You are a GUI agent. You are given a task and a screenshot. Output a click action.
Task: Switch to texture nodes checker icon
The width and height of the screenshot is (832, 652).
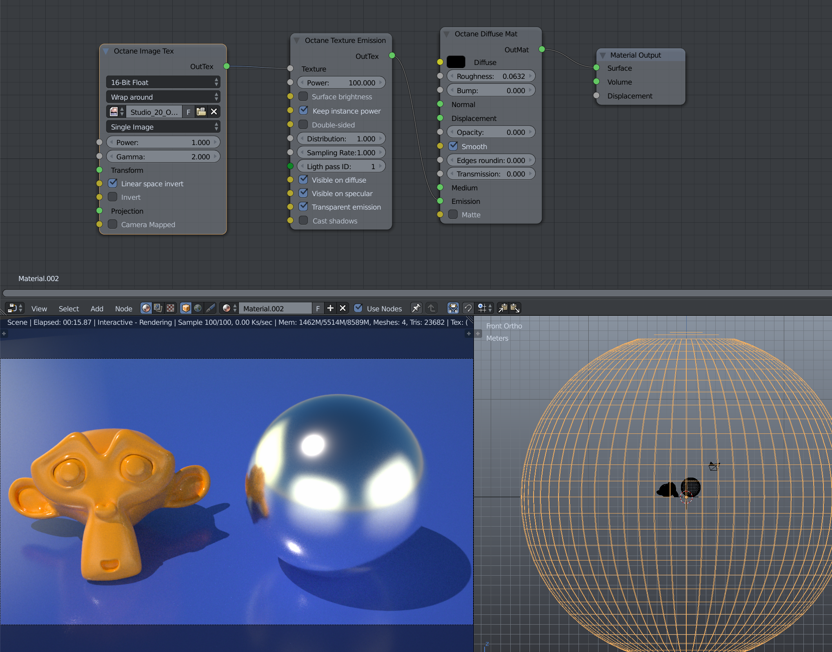click(x=171, y=308)
